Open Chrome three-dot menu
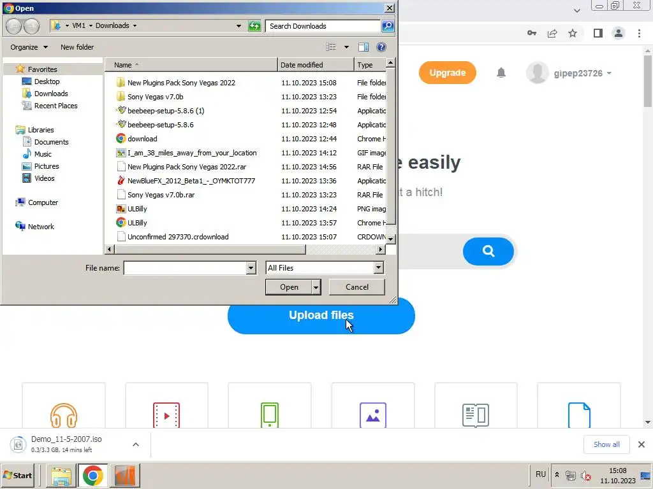Viewport: 653px width, 489px height. [x=639, y=33]
